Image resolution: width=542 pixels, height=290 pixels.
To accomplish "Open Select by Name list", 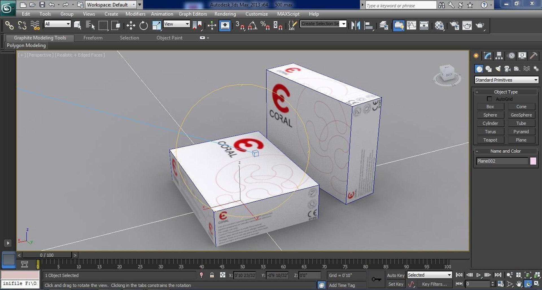I will pyautogui.click(x=90, y=26).
